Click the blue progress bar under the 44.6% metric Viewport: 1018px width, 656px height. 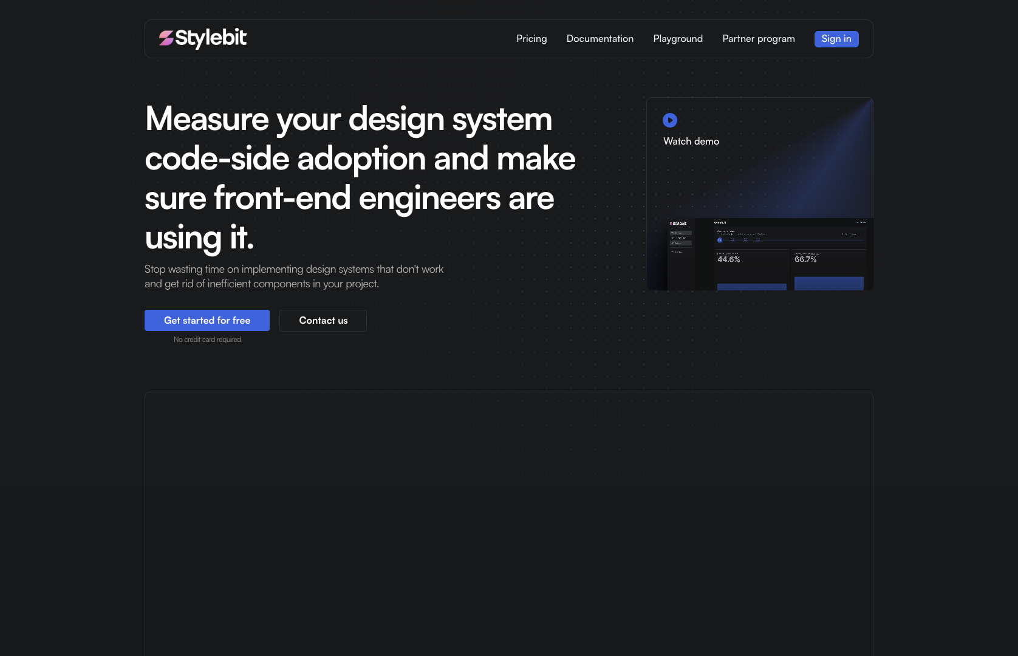(752, 285)
